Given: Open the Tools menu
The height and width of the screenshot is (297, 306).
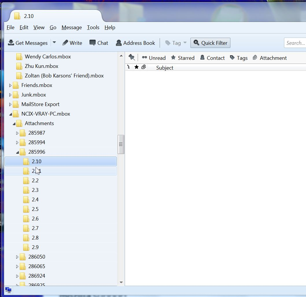Looking at the screenshot, I should tap(93, 27).
